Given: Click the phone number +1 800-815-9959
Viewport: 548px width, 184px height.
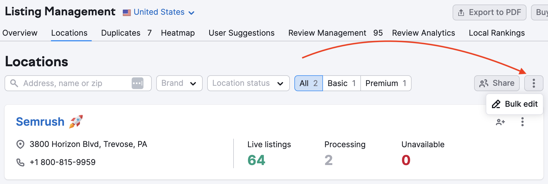Looking at the screenshot, I should (63, 162).
